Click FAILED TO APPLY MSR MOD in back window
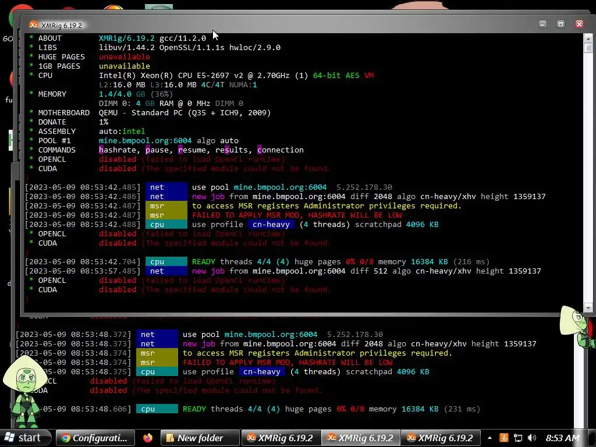The height and width of the screenshot is (447, 596). point(236,363)
